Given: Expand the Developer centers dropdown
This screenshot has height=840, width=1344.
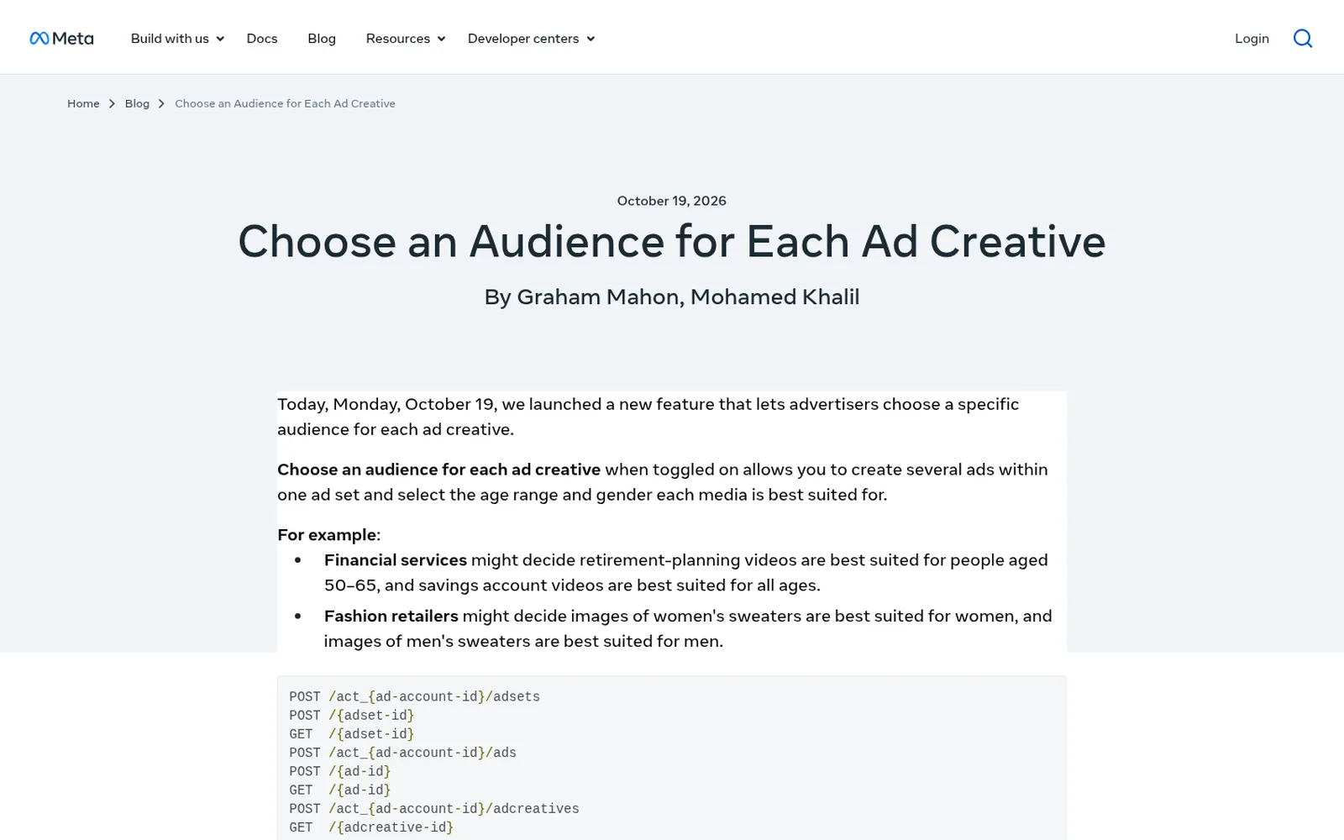Looking at the screenshot, I should pyautogui.click(x=531, y=39).
